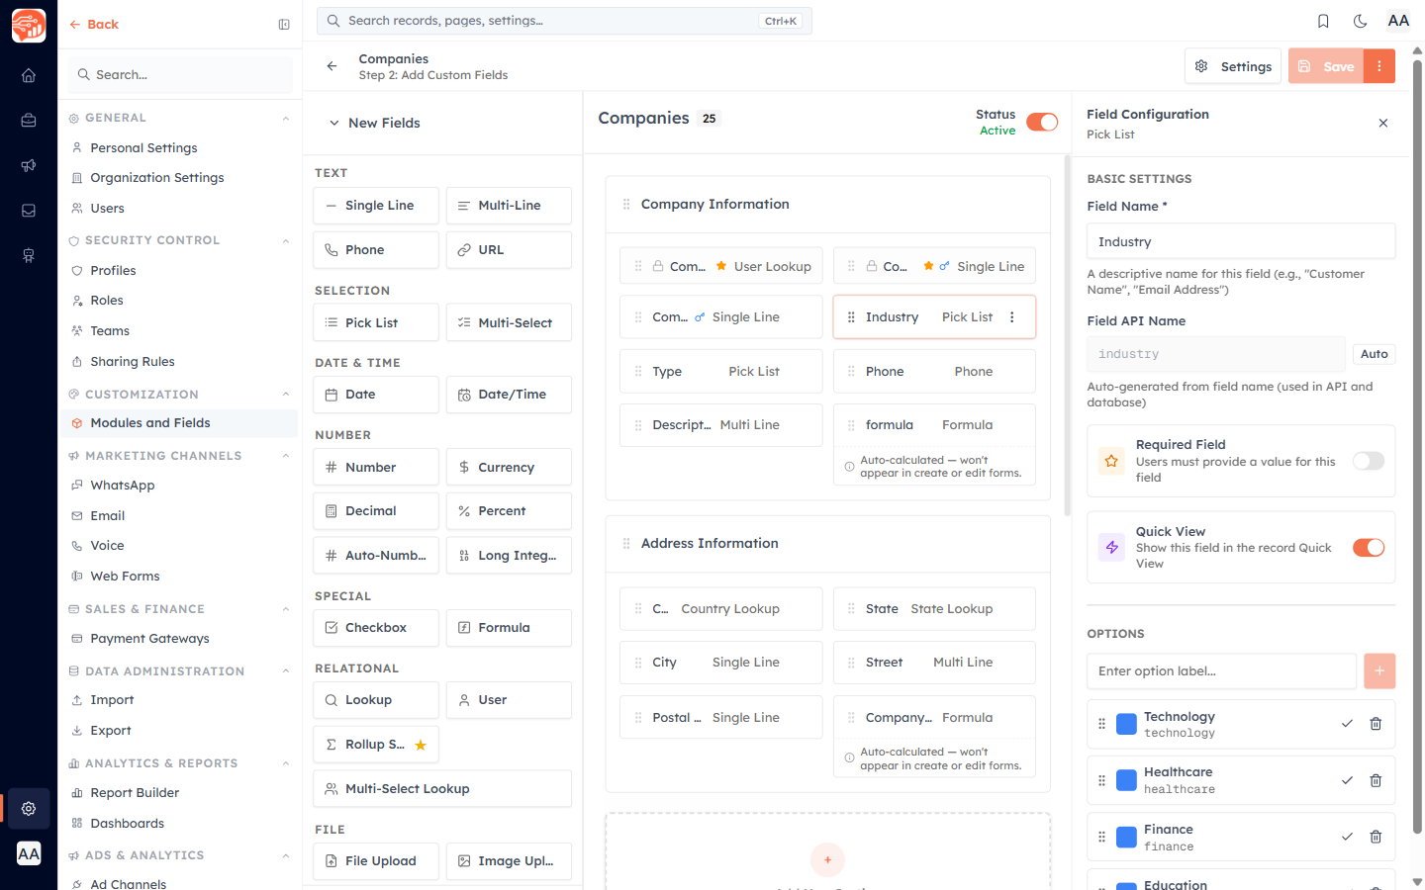Click Healthcare option color swatch

pos(1126,780)
